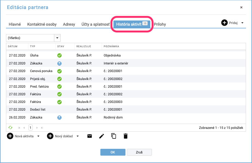Expand the Nová aktivita dropdown arrow
The image size is (252, 163).
point(38,136)
